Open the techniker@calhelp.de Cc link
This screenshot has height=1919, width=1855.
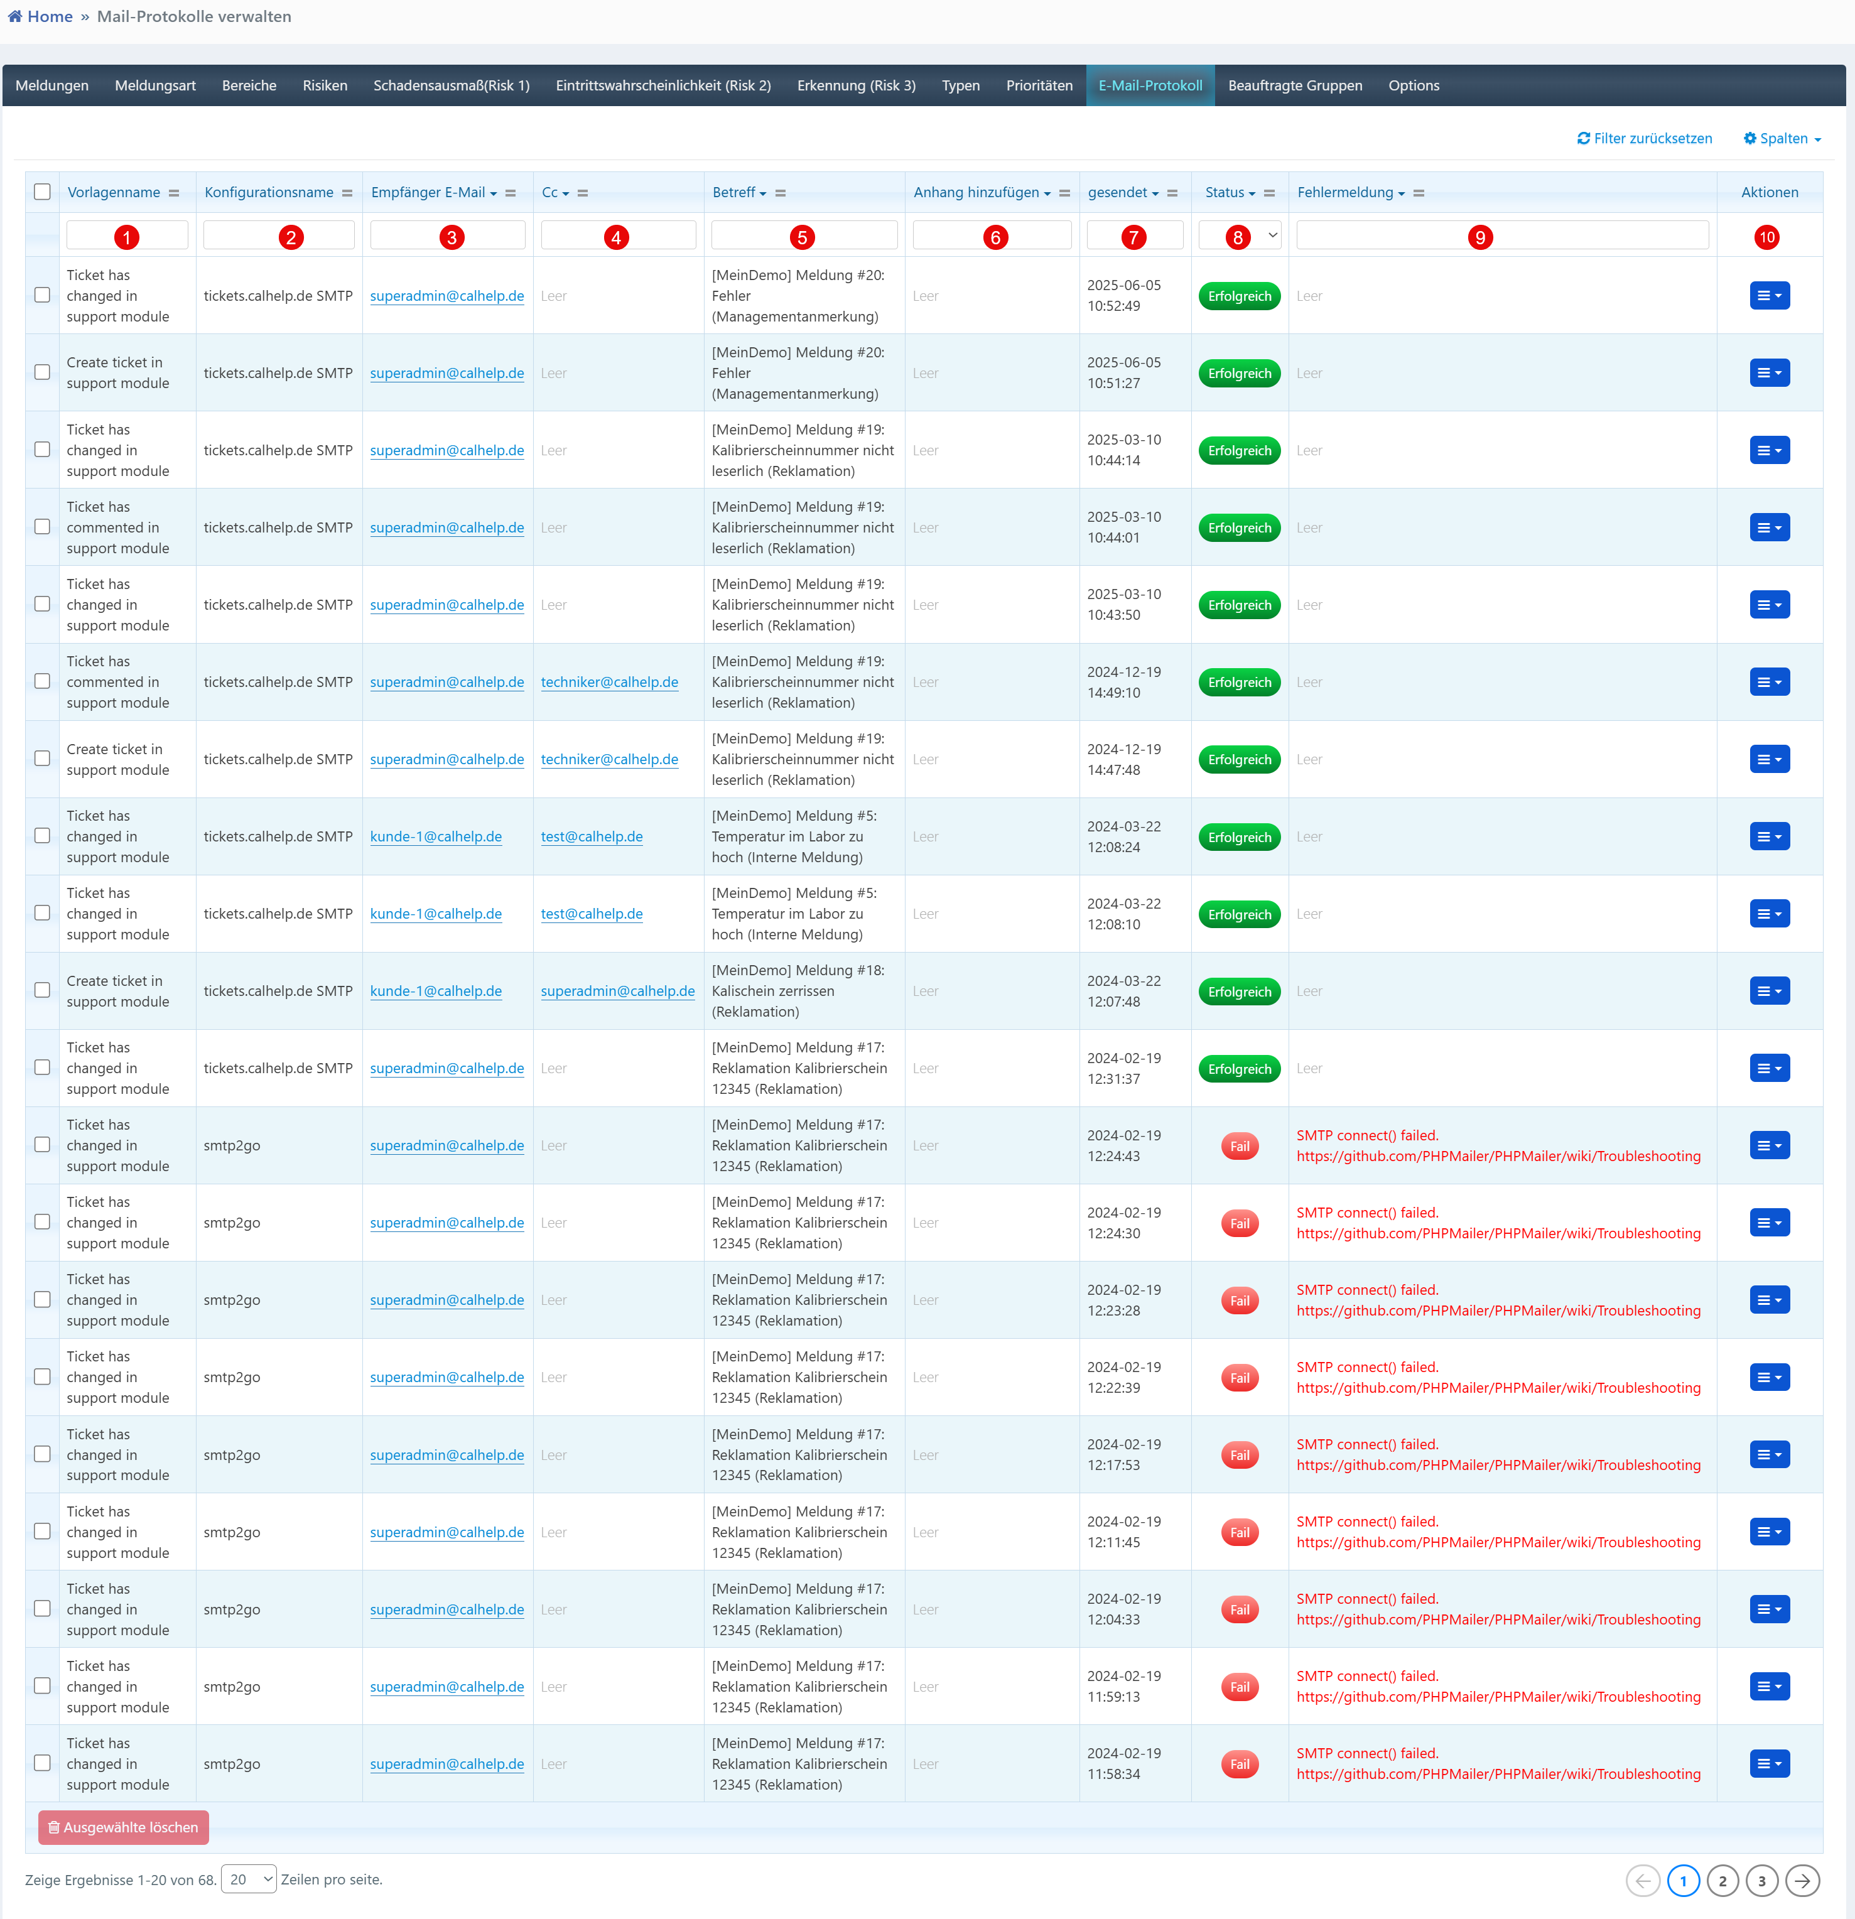[609, 683]
